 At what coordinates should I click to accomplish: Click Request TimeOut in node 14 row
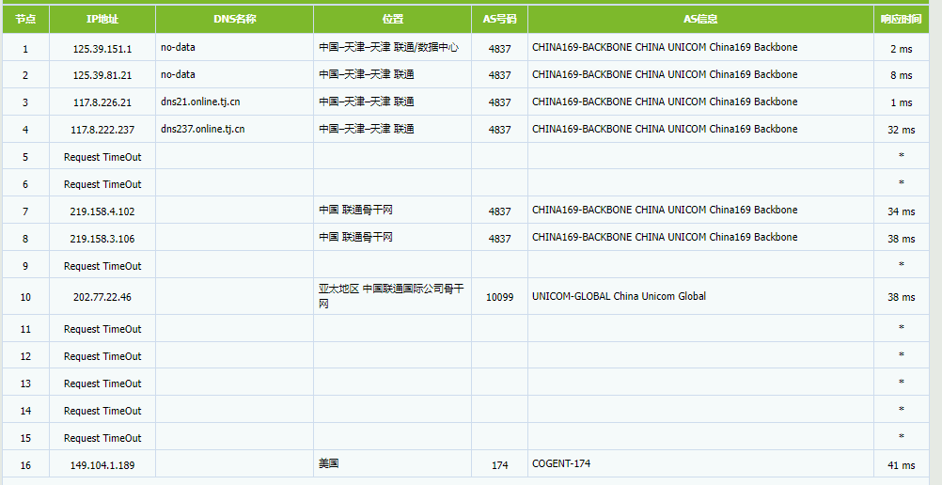102,411
